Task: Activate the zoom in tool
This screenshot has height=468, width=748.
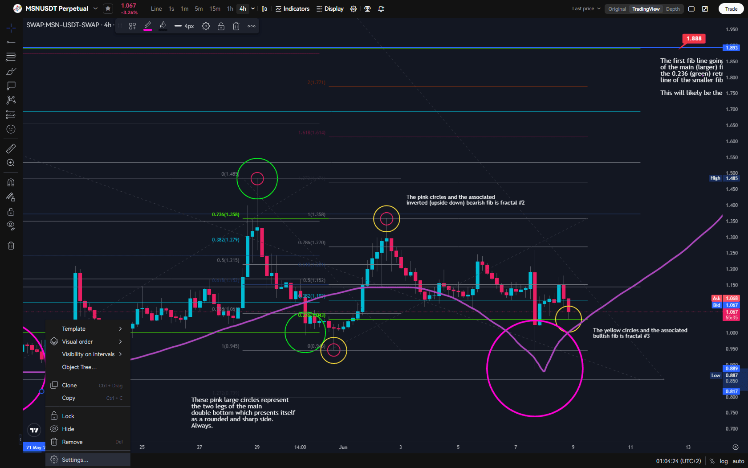Action: (x=11, y=163)
